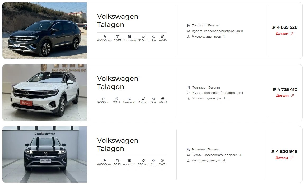Screen dimensions: 305x185
Task: Open the white Talagon showroom photo
Action: [45, 92]
